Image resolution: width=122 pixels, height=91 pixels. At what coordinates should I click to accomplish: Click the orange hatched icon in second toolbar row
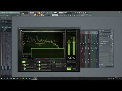pyautogui.click(x=41, y=15)
